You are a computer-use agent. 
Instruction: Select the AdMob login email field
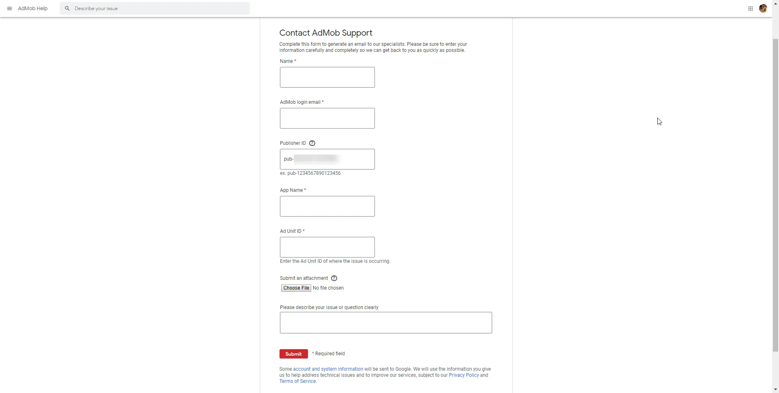[x=327, y=118]
